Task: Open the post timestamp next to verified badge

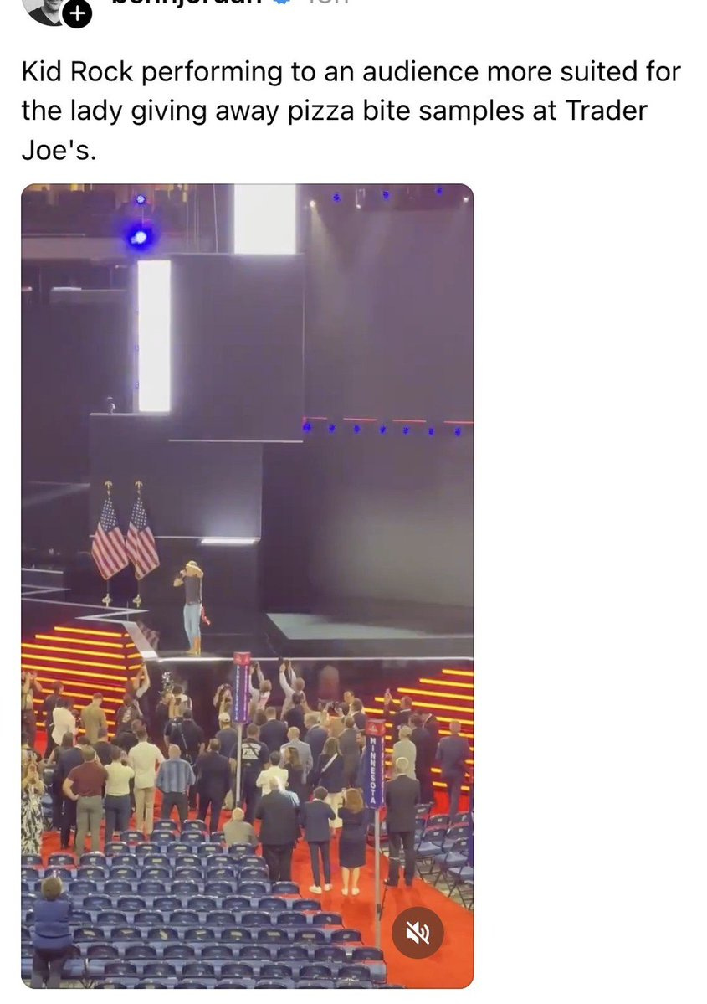Action: click(326, 3)
